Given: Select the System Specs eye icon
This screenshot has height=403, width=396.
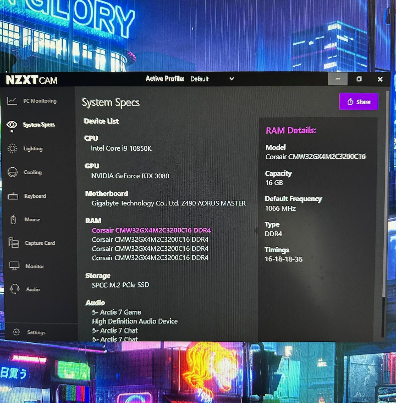Looking at the screenshot, I should click(x=12, y=124).
